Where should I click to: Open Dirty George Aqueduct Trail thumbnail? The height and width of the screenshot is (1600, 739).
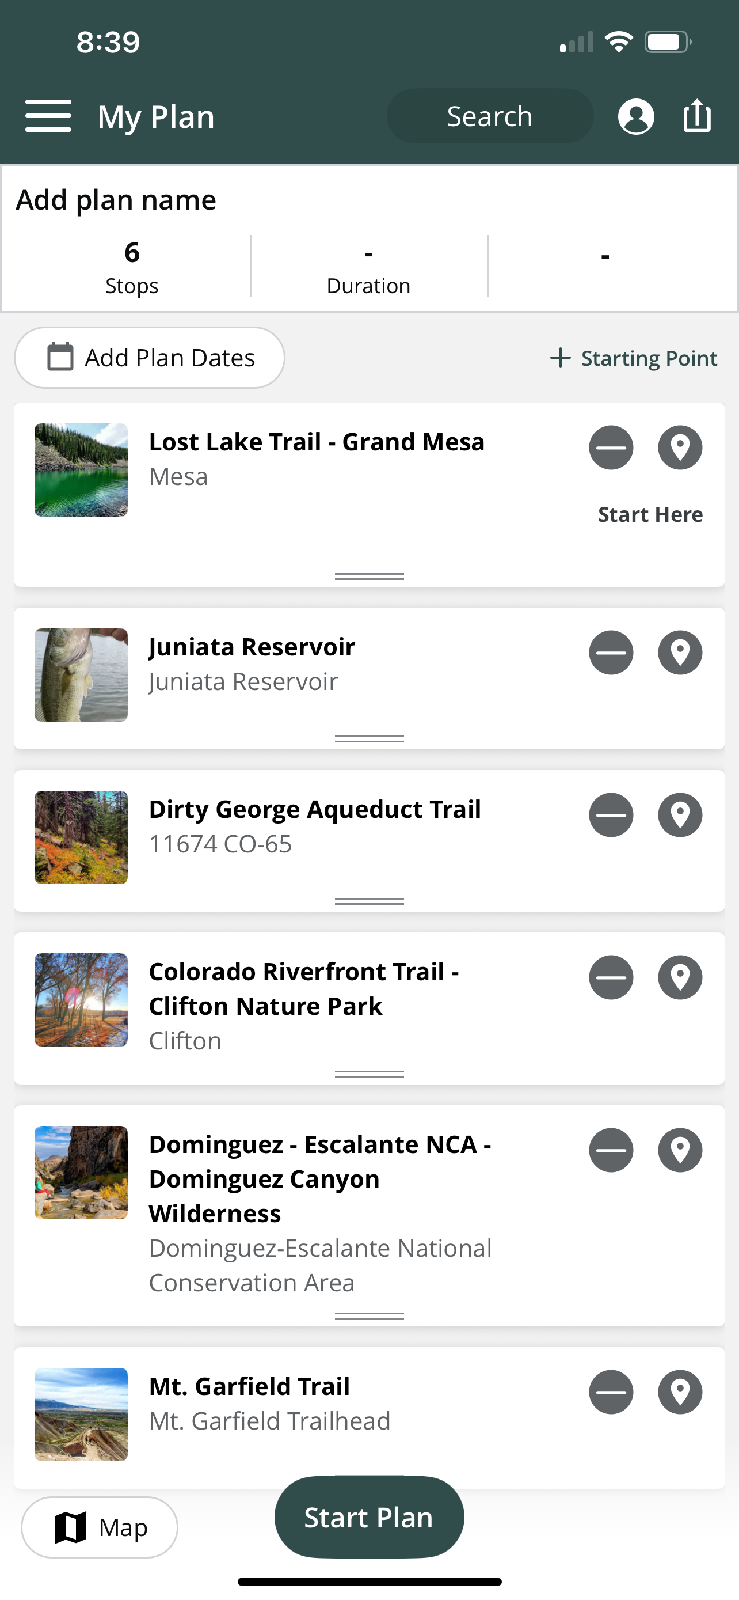(81, 837)
